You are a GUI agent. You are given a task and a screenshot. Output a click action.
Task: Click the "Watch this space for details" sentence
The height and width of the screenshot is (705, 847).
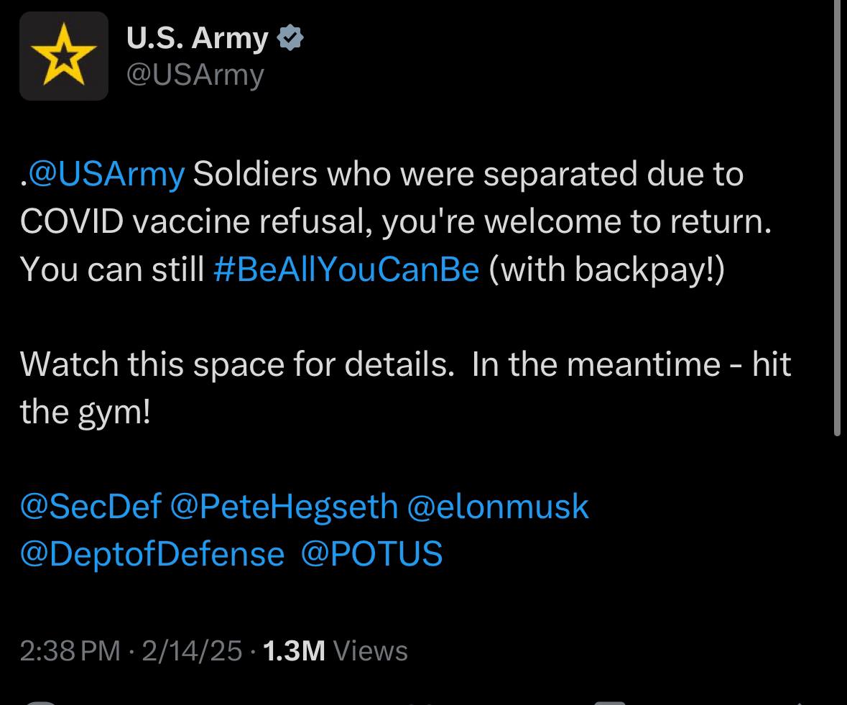(237, 364)
